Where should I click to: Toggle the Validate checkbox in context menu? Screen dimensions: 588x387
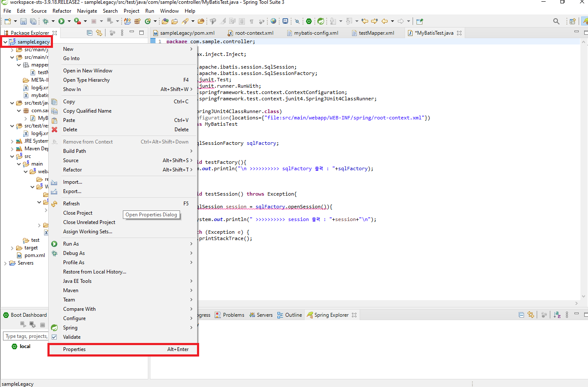[54, 337]
